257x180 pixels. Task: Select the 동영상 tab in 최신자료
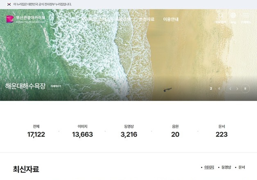tap(226, 167)
